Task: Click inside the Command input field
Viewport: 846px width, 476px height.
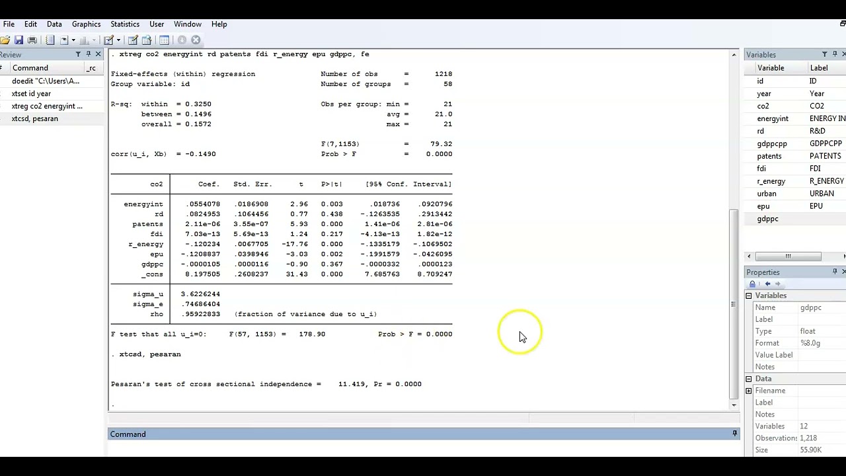Action: [423, 448]
